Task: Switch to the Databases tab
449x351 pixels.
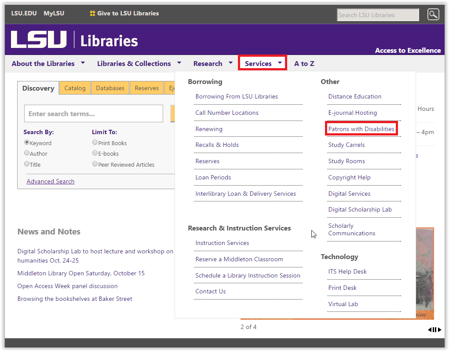Action: click(110, 88)
